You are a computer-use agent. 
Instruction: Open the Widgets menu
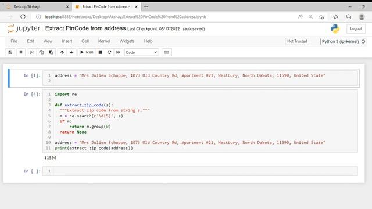click(127, 41)
